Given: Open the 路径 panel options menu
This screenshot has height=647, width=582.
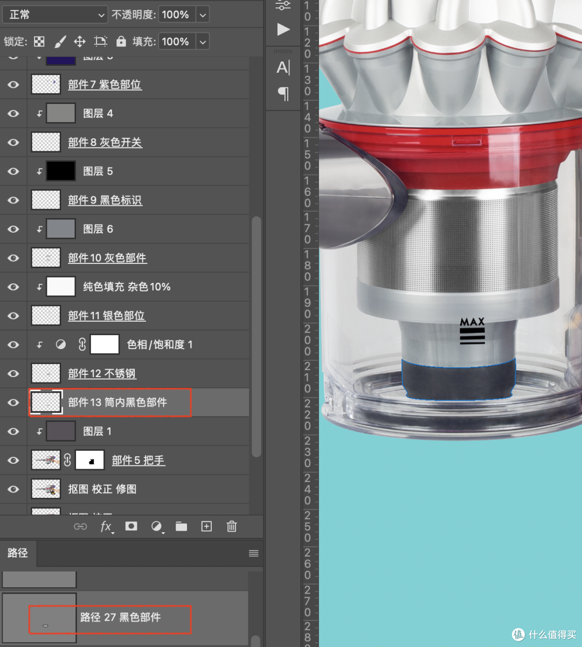Looking at the screenshot, I should point(253,553).
